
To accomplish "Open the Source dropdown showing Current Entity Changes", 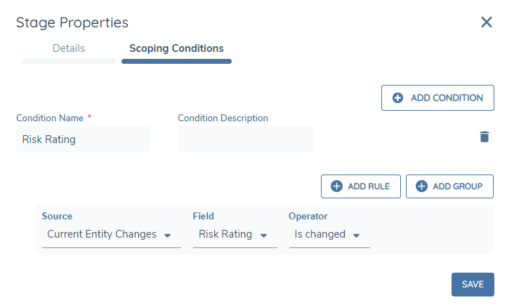I will tap(102, 235).
